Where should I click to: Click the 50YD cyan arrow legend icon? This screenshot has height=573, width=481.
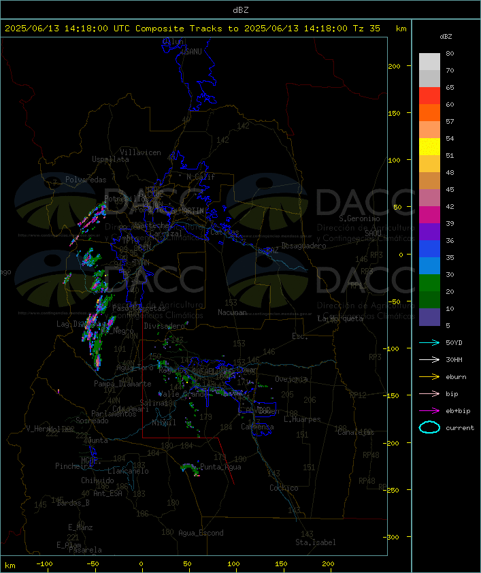[x=429, y=342]
